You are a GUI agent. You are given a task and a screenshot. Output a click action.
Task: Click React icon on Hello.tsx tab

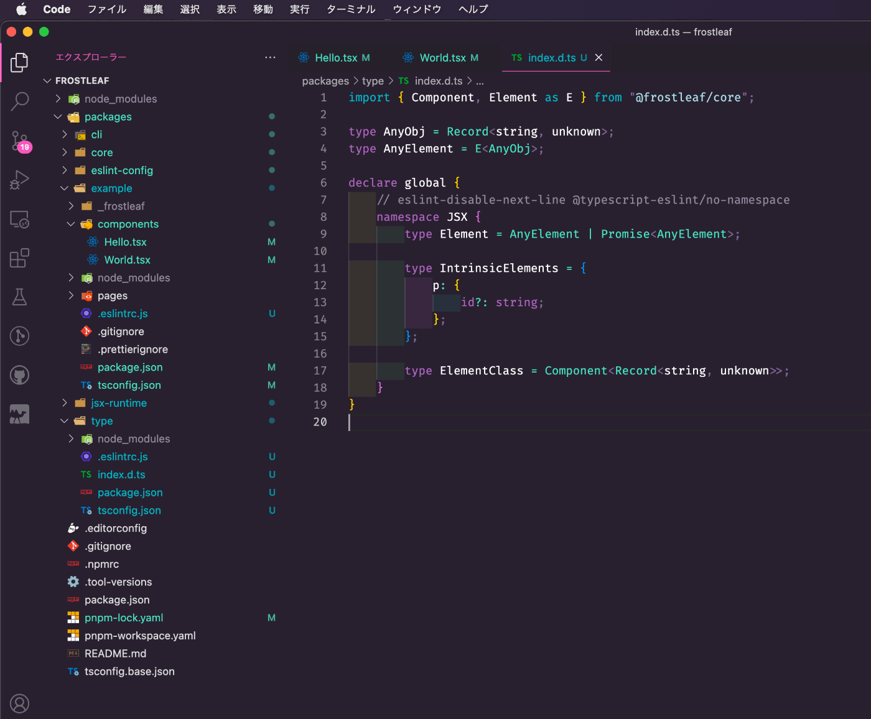pyautogui.click(x=304, y=57)
